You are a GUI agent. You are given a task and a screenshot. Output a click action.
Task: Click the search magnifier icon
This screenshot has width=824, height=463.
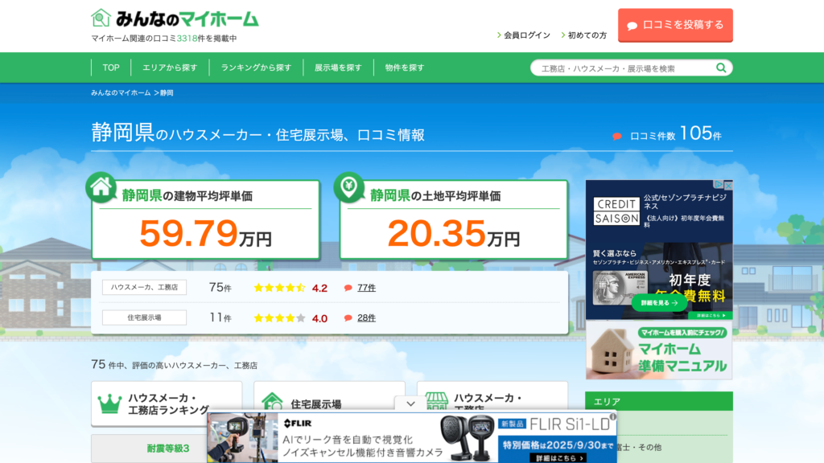pyautogui.click(x=721, y=68)
